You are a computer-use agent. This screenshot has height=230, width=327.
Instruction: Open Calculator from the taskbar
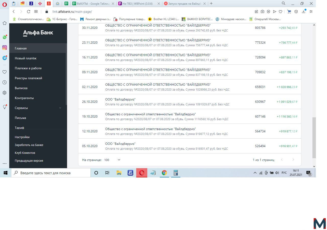tap(176, 173)
